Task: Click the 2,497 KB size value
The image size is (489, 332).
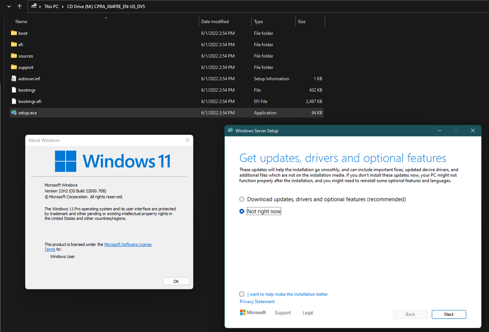Action: pos(314,101)
